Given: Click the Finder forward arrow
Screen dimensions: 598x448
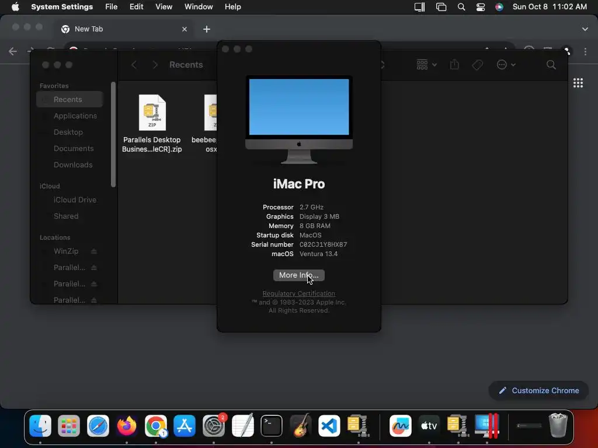Looking at the screenshot, I should click(x=155, y=65).
